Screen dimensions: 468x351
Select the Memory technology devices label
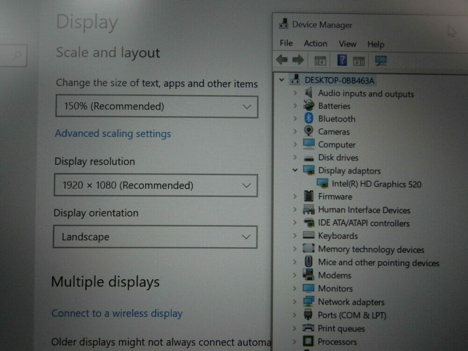[371, 249]
